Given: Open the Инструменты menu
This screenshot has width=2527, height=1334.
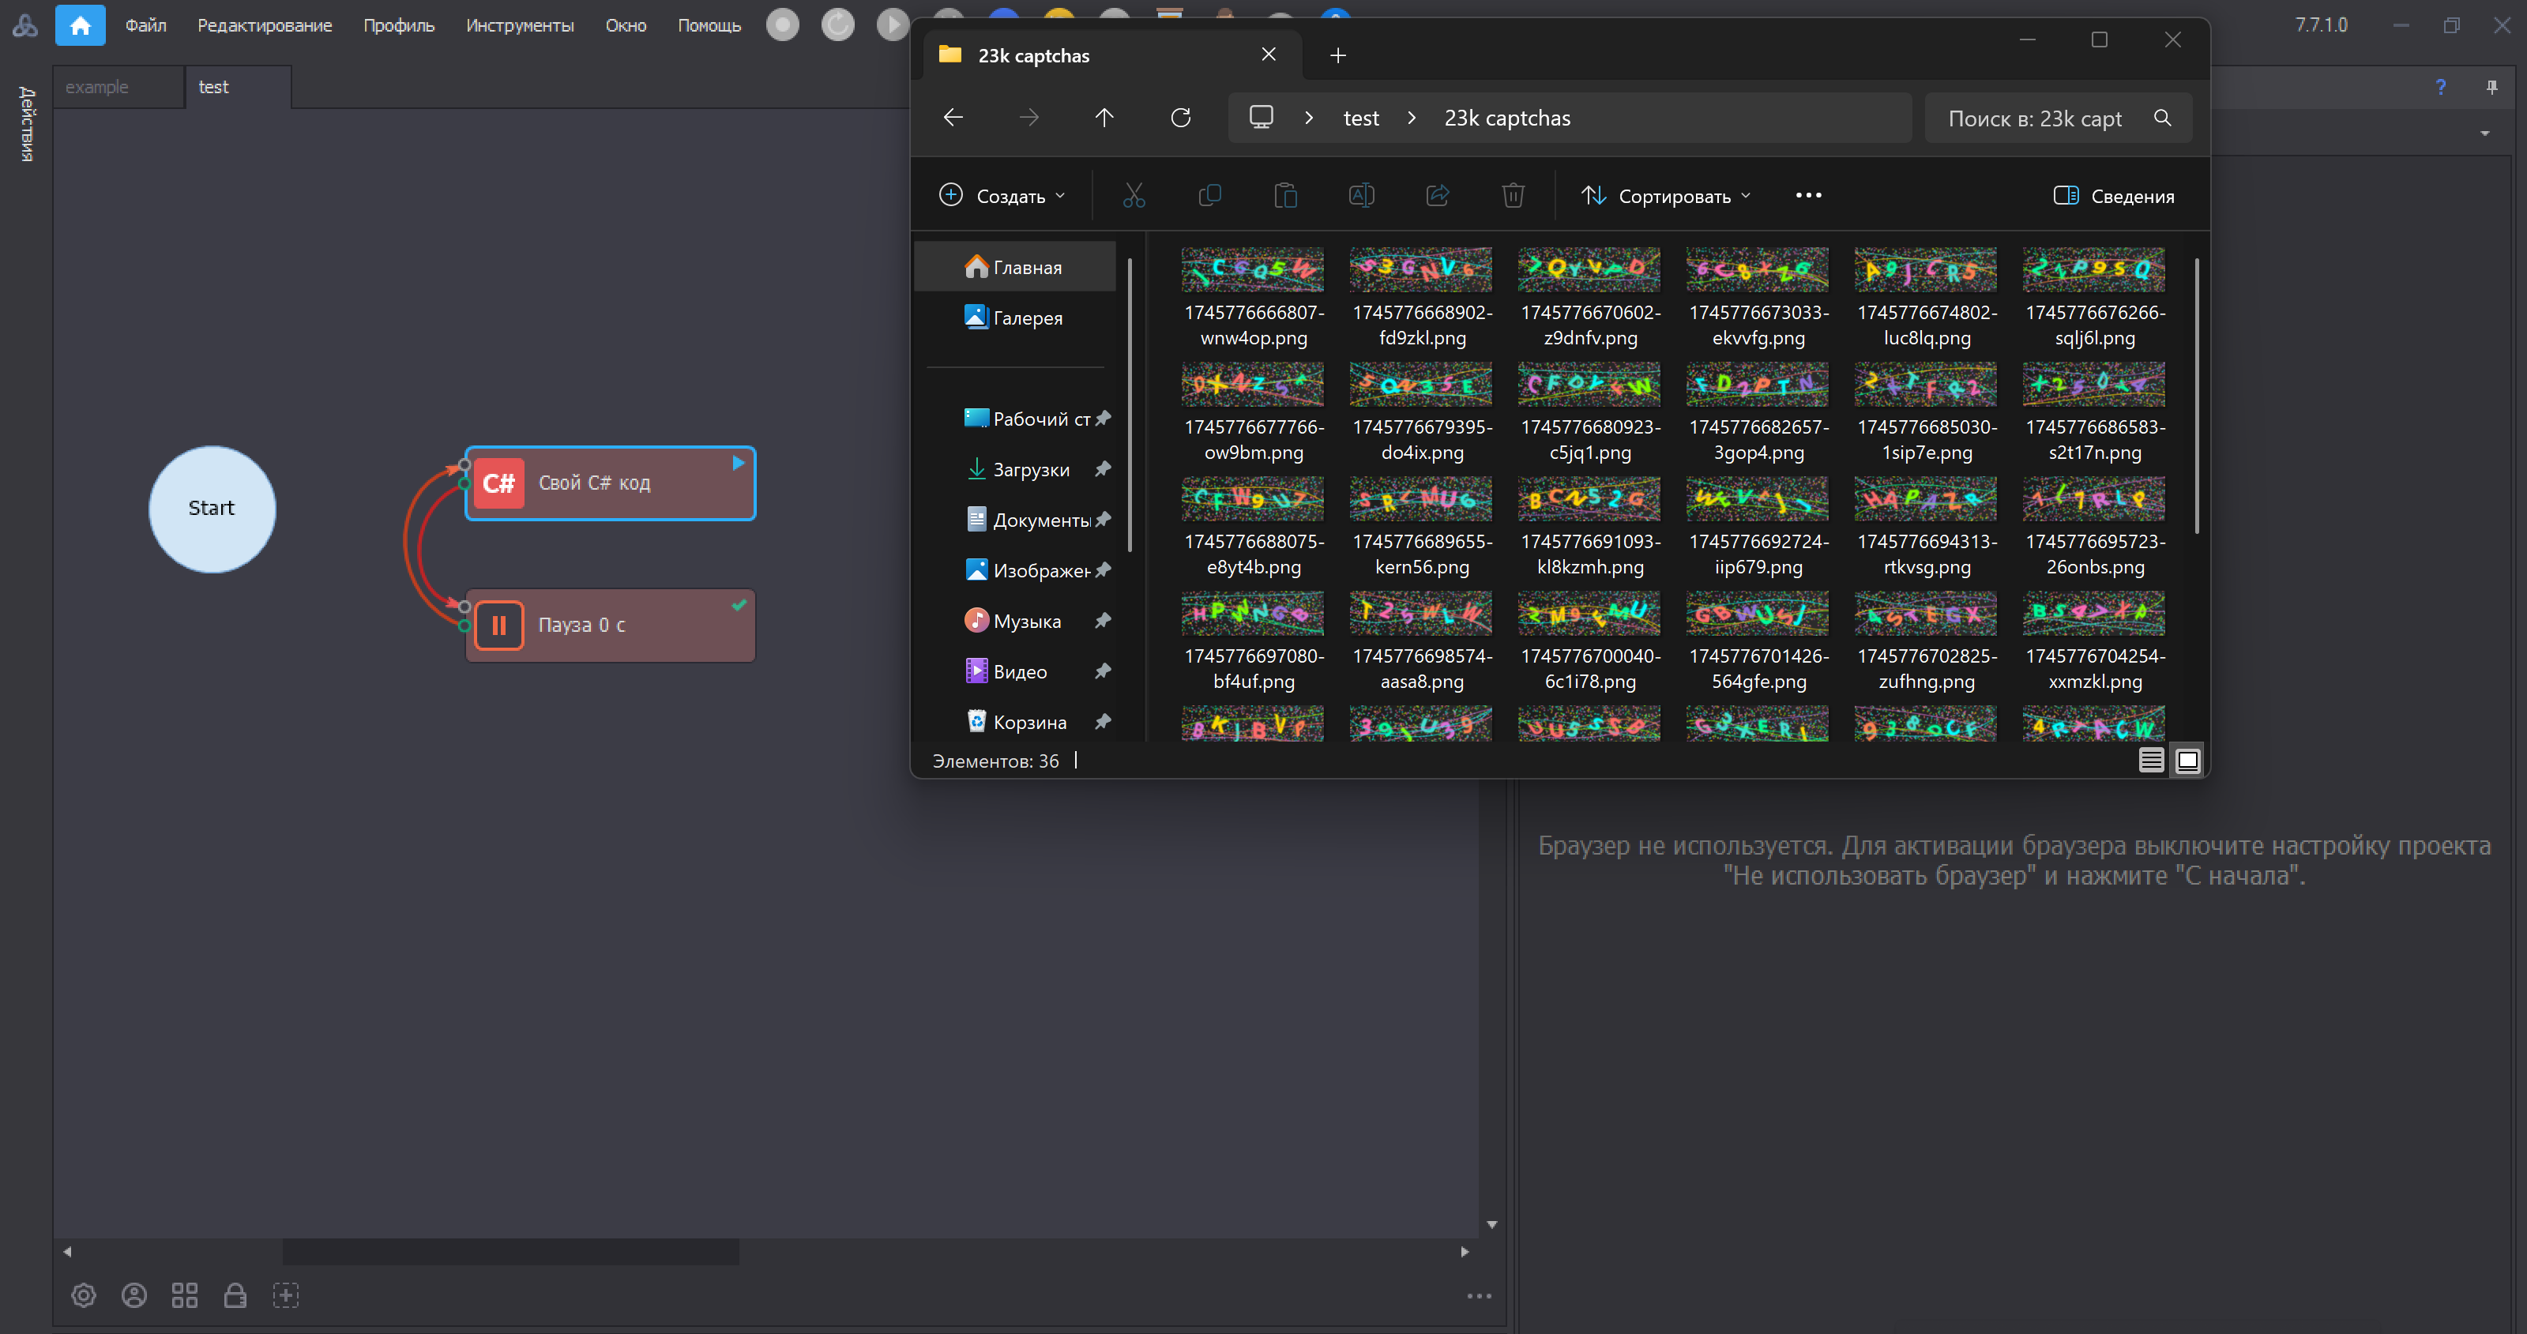Looking at the screenshot, I should [519, 25].
